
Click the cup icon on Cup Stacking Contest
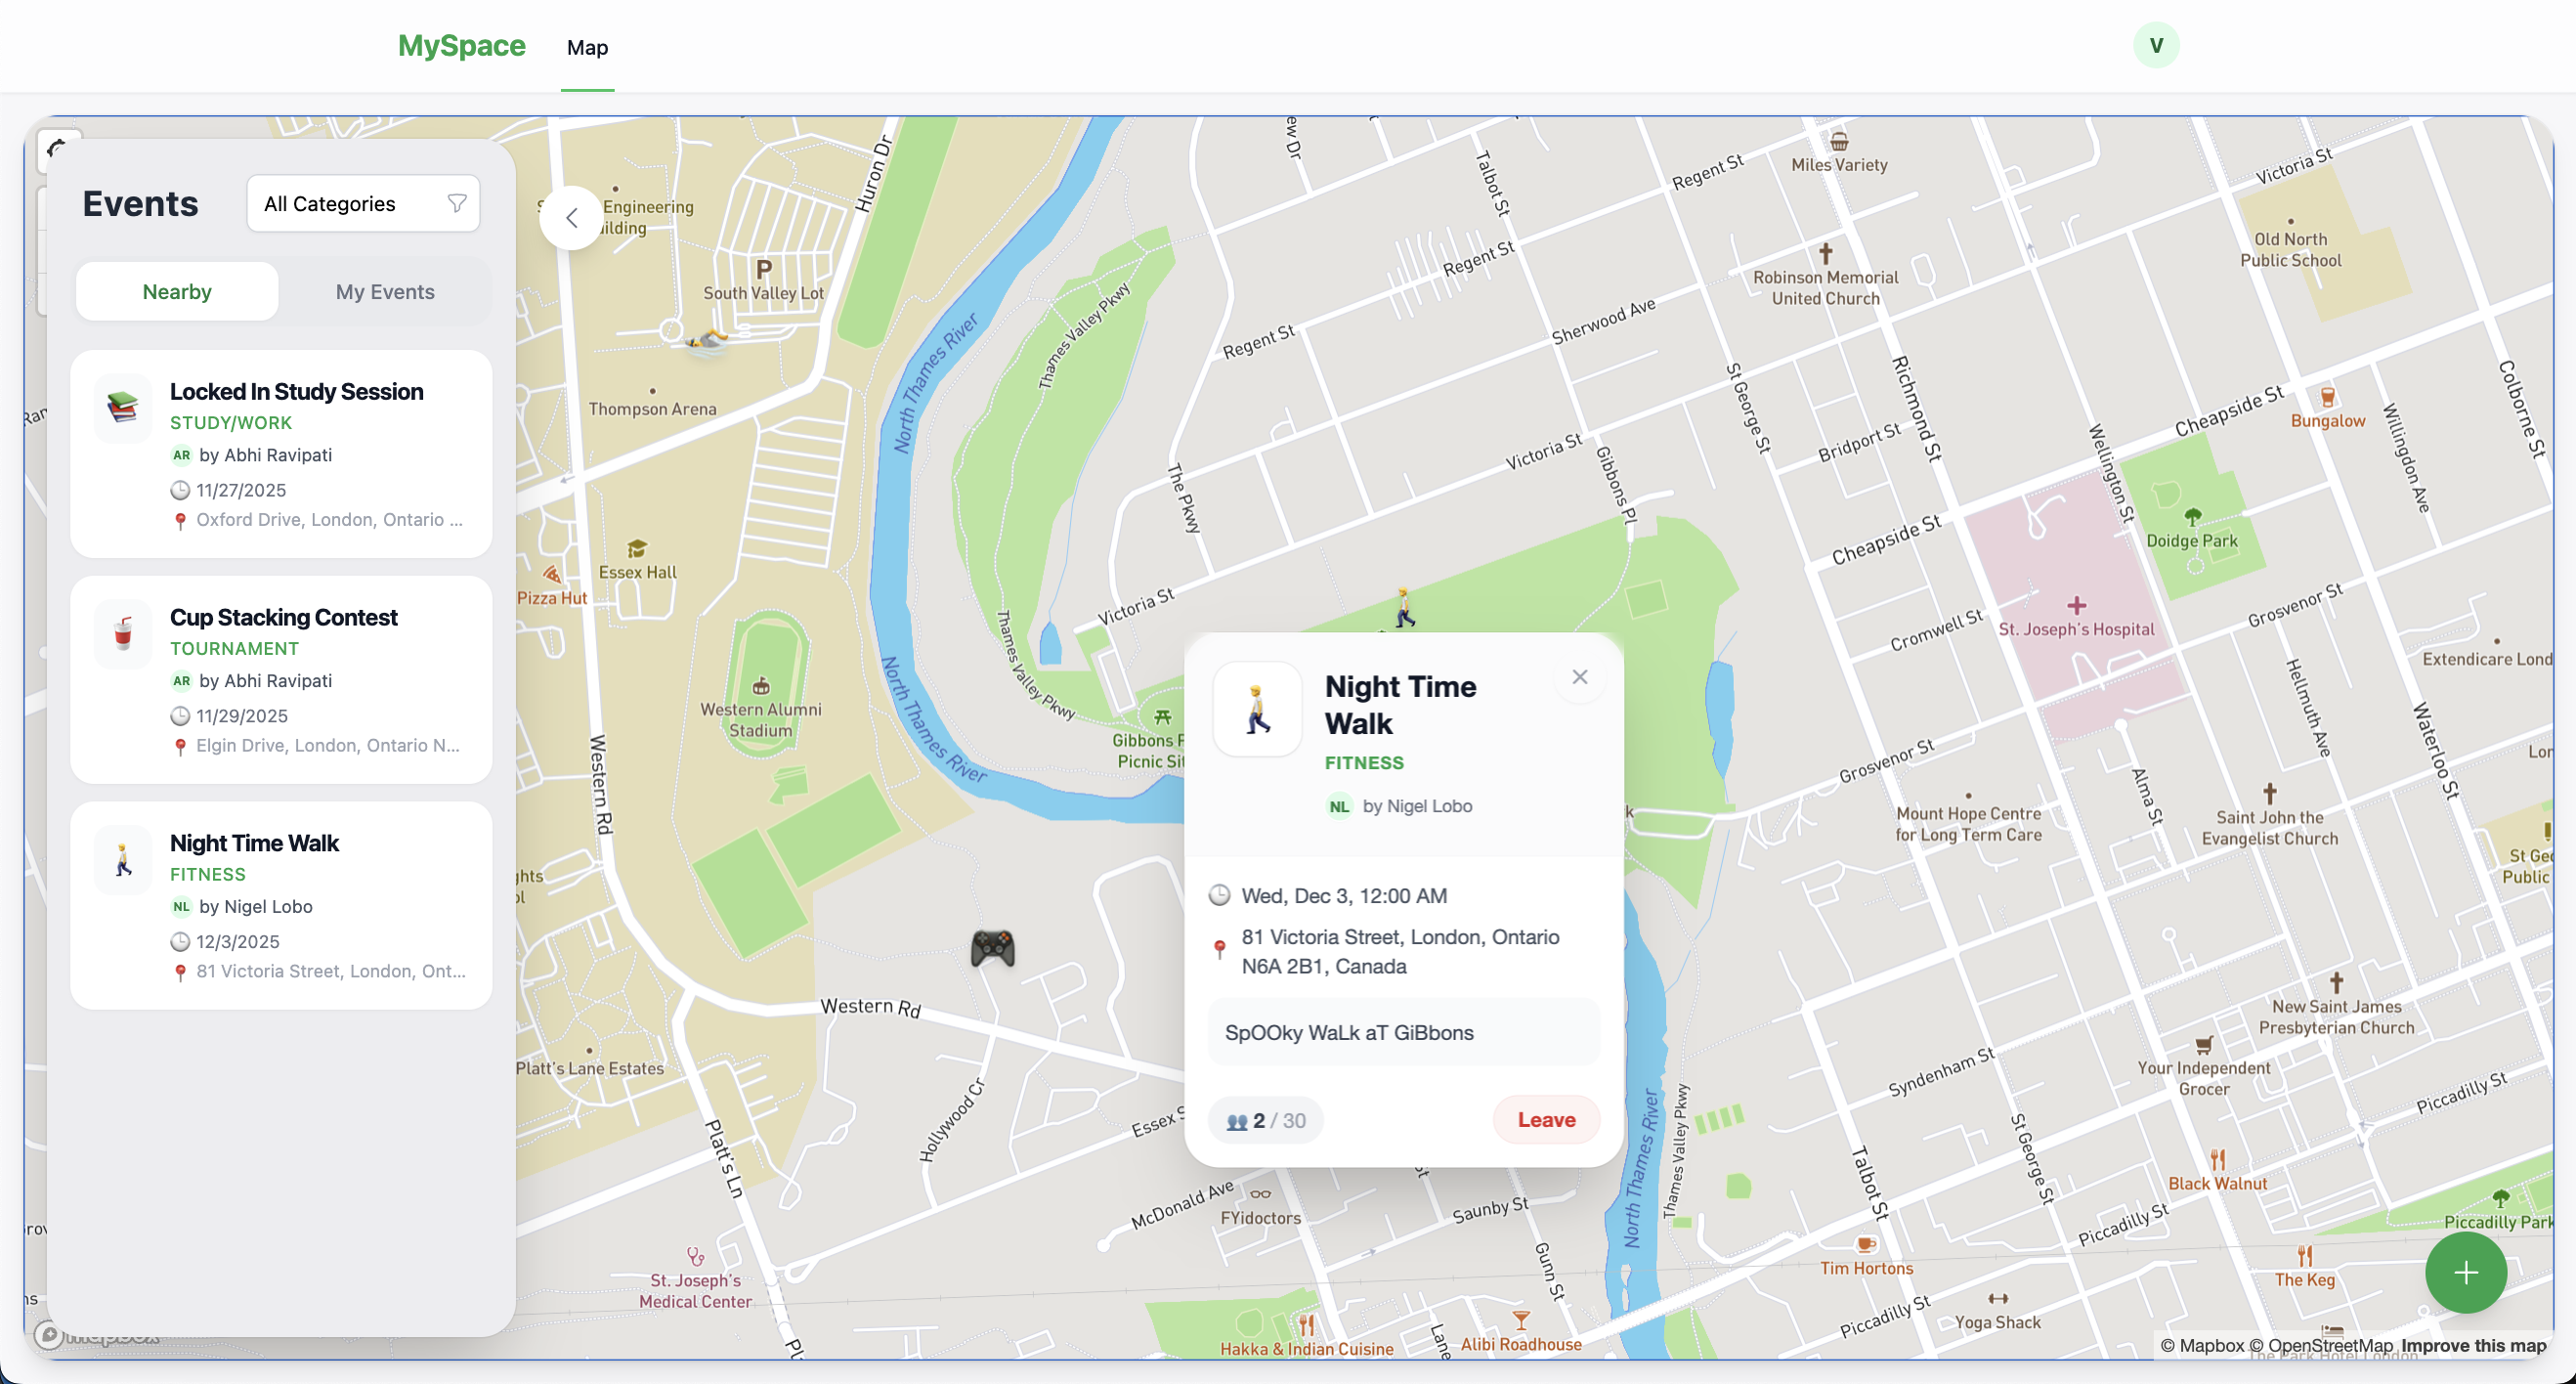click(122, 633)
